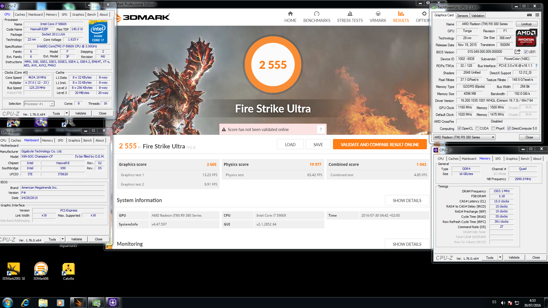Click the Combined score value 1 043
This screenshot has height=308, width=548.
pyautogui.click(x=421, y=164)
